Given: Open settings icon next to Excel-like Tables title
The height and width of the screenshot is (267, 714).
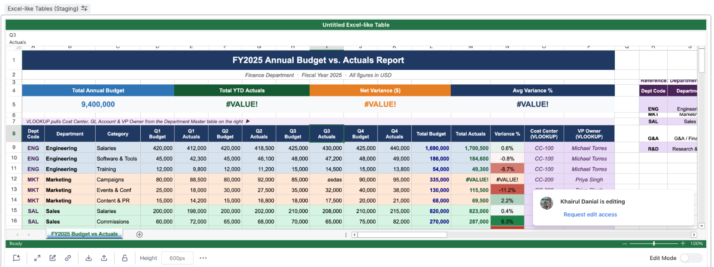Looking at the screenshot, I should coord(84,8).
